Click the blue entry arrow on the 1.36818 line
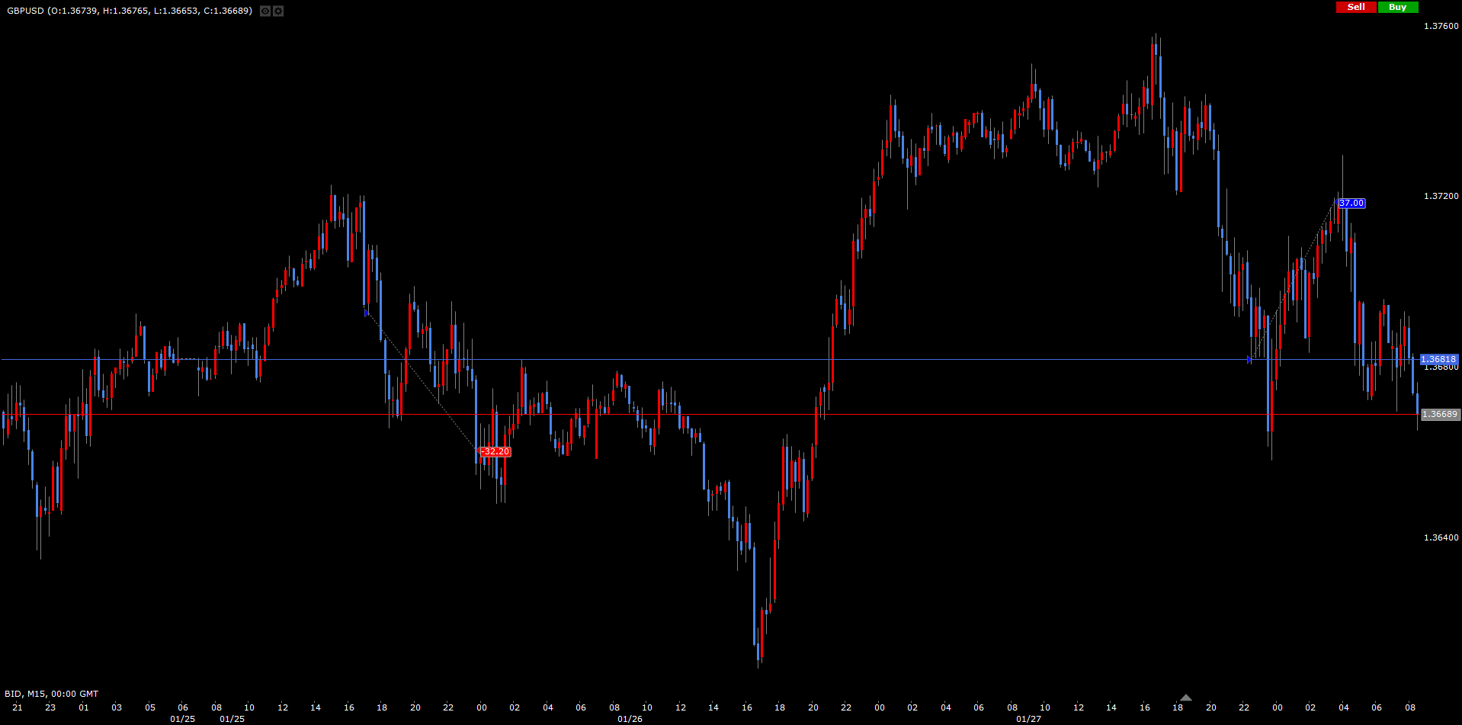Image resolution: width=1462 pixels, height=725 pixels. click(x=1249, y=359)
